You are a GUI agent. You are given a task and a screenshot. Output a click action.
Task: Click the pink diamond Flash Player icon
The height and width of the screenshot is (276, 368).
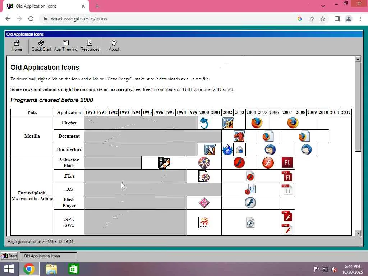(204, 203)
